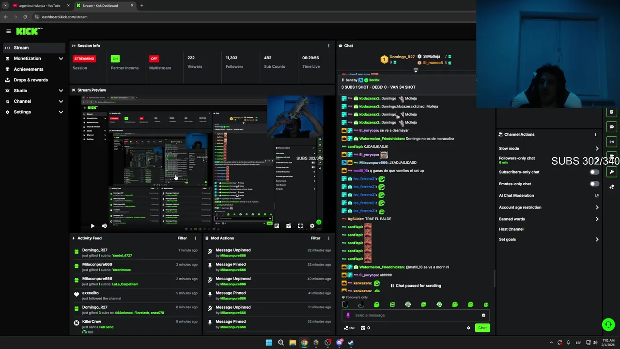Open Channel Actions three-dot menu
The height and width of the screenshot is (349, 620).
[x=596, y=134]
